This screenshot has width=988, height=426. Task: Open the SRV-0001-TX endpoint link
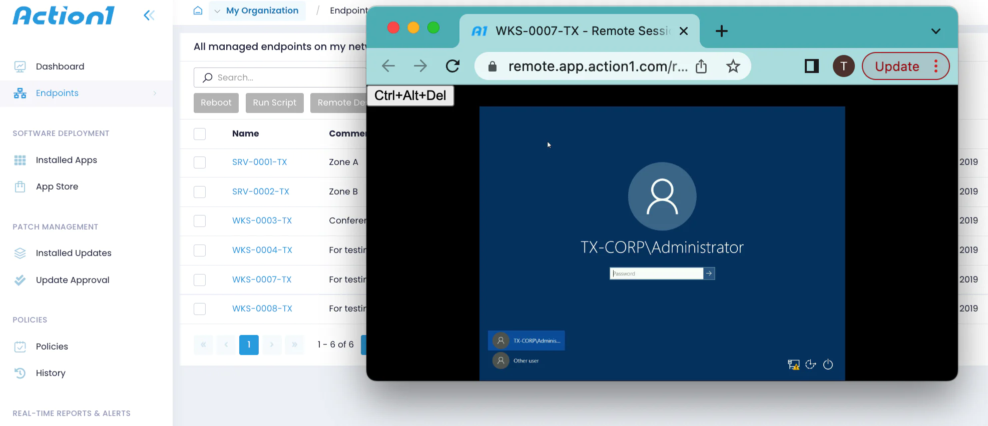[260, 162]
